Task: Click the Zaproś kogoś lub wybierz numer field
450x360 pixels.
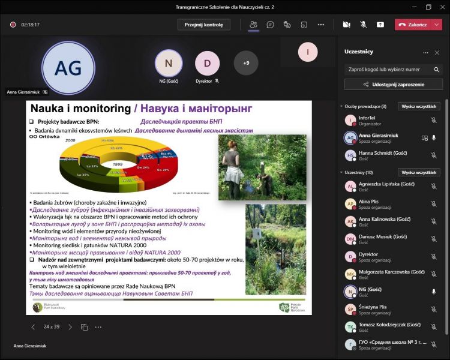Action: click(x=387, y=69)
